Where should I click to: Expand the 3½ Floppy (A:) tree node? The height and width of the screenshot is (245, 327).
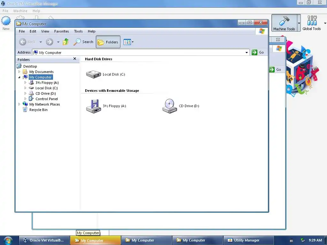click(25, 83)
